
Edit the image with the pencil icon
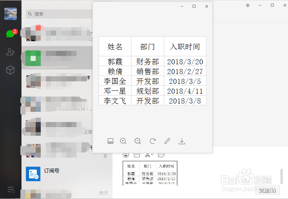click(167, 141)
